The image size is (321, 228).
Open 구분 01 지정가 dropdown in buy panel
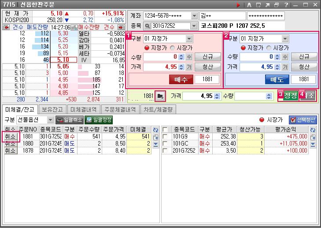tap(189, 39)
